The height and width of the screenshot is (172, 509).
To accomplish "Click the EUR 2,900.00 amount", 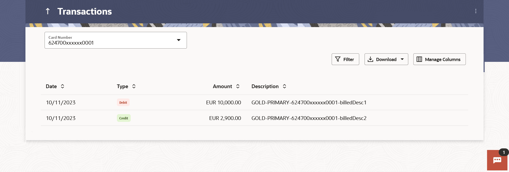I will pyautogui.click(x=225, y=118).
